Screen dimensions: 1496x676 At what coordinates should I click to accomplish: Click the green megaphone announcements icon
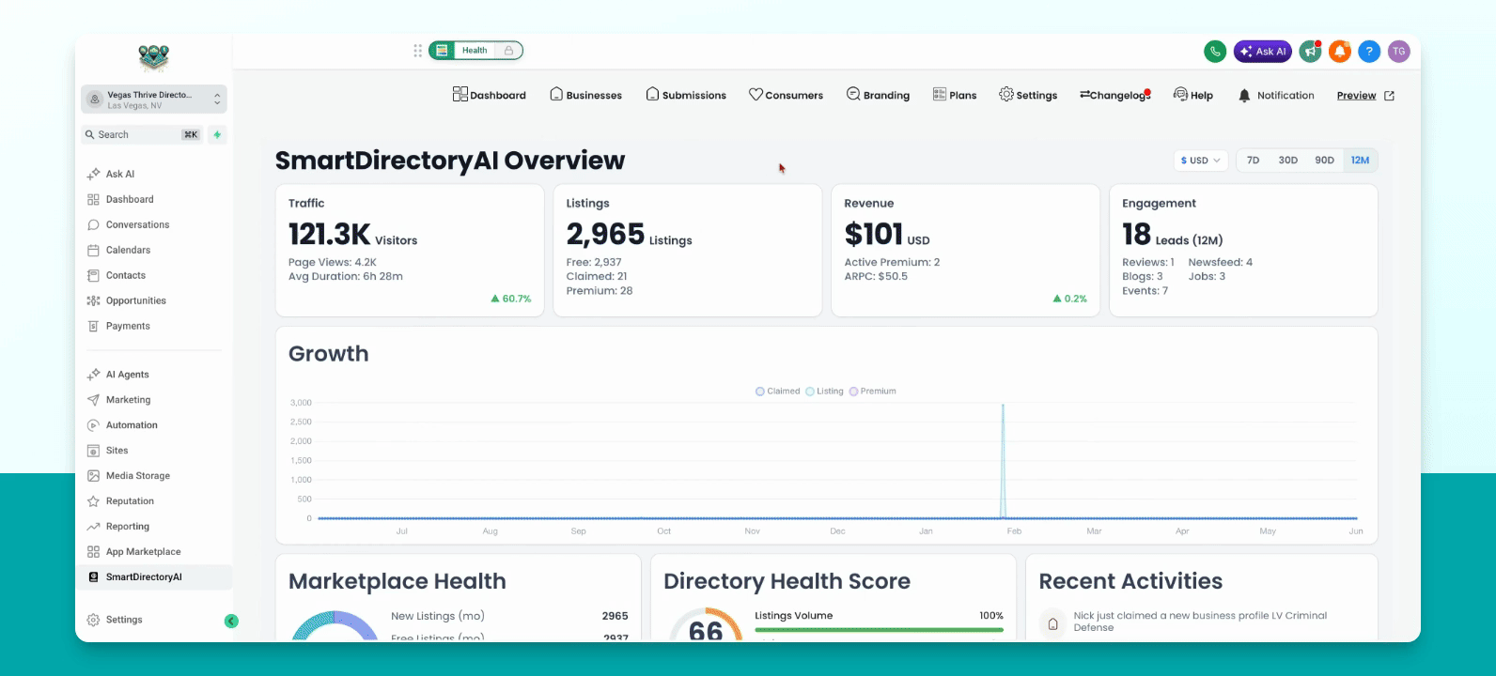click(x=1310, y=52)
